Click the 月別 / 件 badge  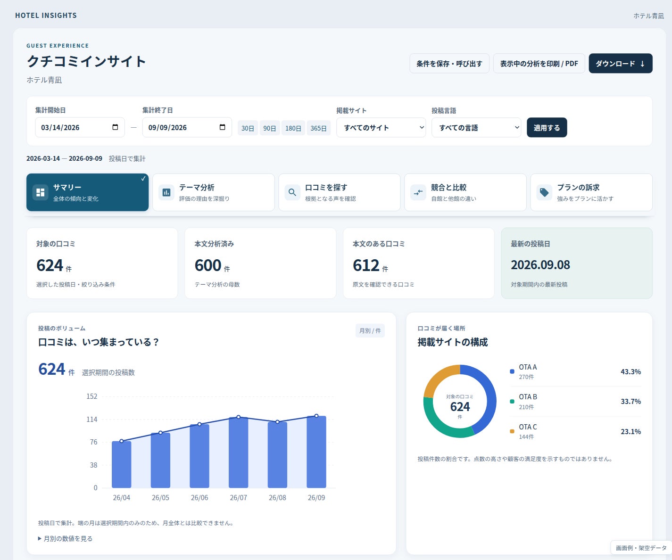(x=370, y=331)
